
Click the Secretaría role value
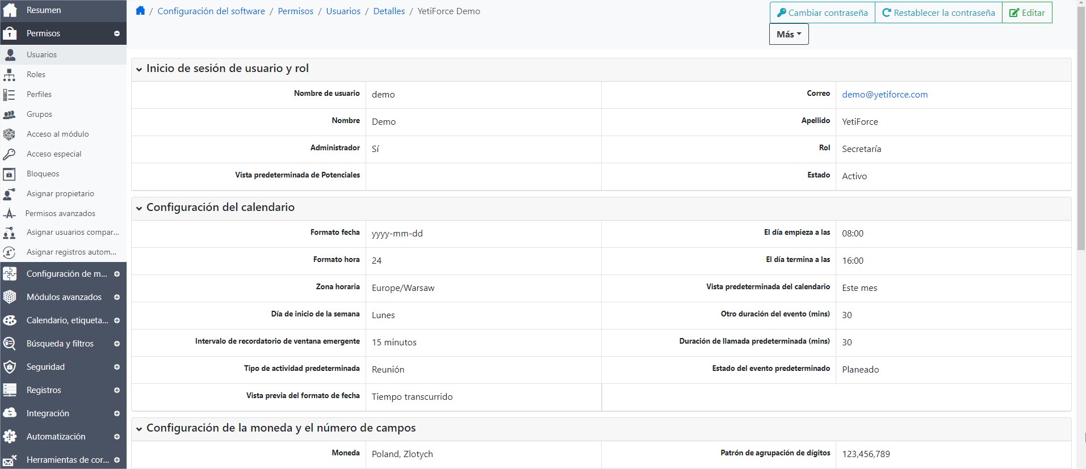[861, 149]
